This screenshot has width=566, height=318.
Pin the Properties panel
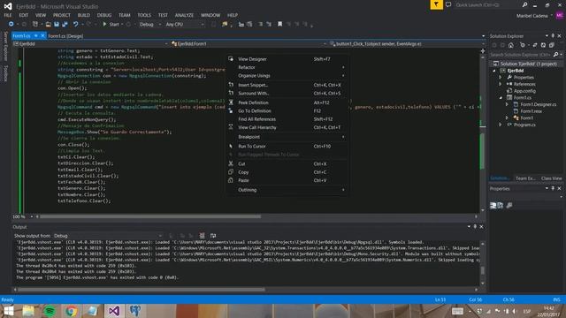tap(553, 188)
